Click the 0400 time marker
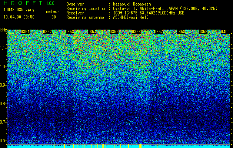233x148 pixels. coord(225,32)
